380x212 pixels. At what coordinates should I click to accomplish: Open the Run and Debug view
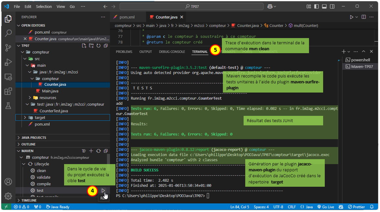tap(8, 62)
